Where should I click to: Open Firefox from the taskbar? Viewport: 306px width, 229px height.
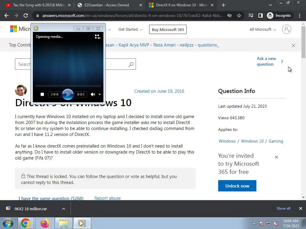coord(45,223)
